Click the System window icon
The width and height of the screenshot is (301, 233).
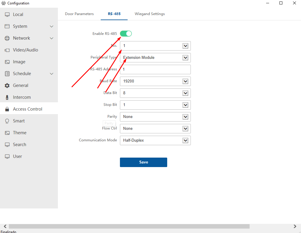(x=7, y=26)
